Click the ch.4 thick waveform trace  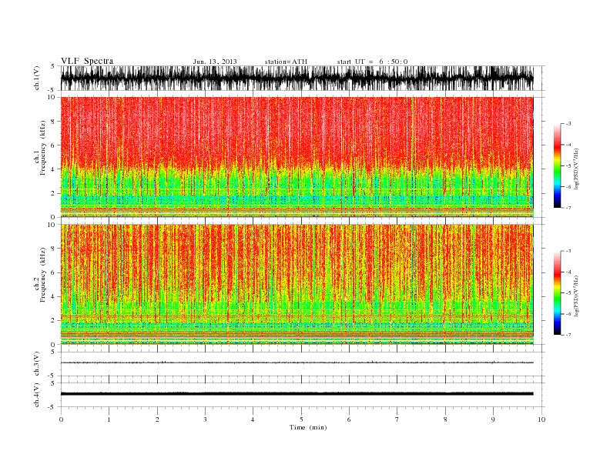tap(297, 394)
